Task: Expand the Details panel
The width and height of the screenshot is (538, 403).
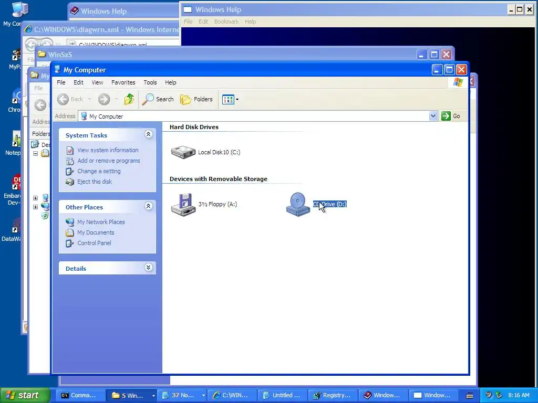Action: coord(148,267)
